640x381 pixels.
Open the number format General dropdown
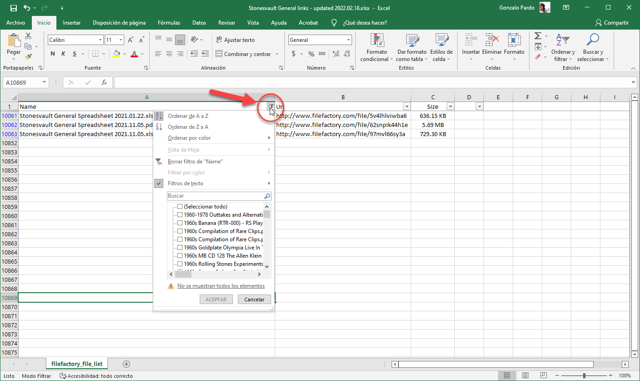[349, 40]
